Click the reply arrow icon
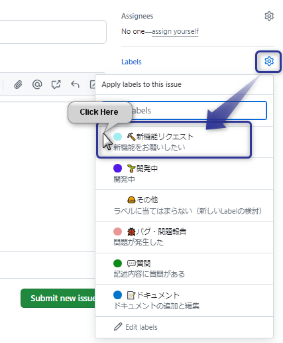 tap(75, 84)
